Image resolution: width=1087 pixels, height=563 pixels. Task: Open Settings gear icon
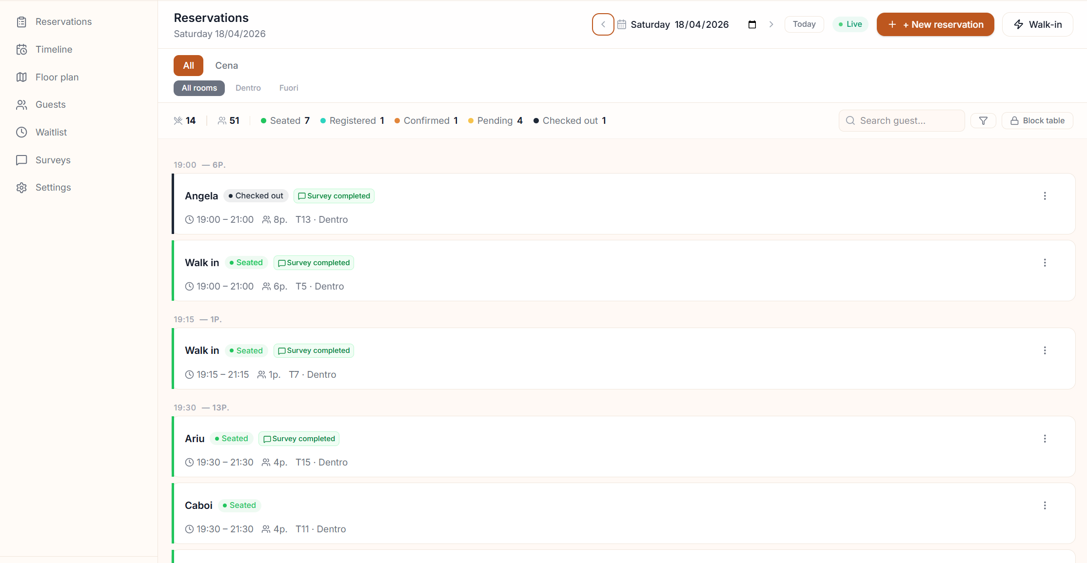point(21,188)
